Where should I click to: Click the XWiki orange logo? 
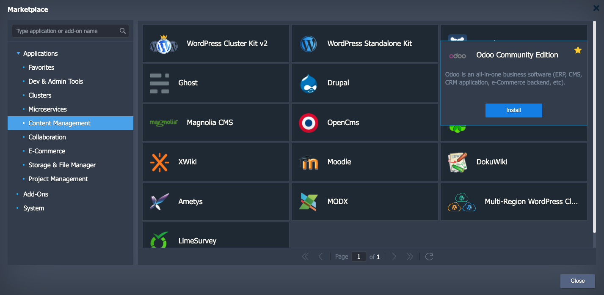click(x=160, y=162)
